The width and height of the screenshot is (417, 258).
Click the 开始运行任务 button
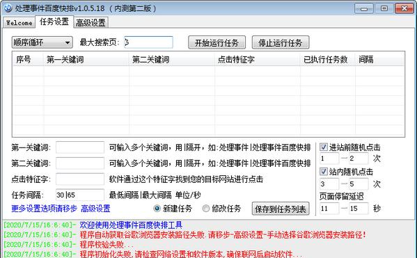click(x=217, y=42)
